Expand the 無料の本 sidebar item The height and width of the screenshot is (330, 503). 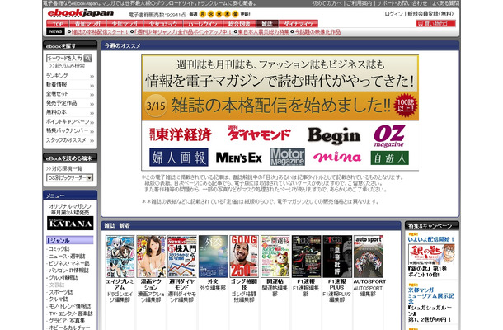tap(70, 112)
